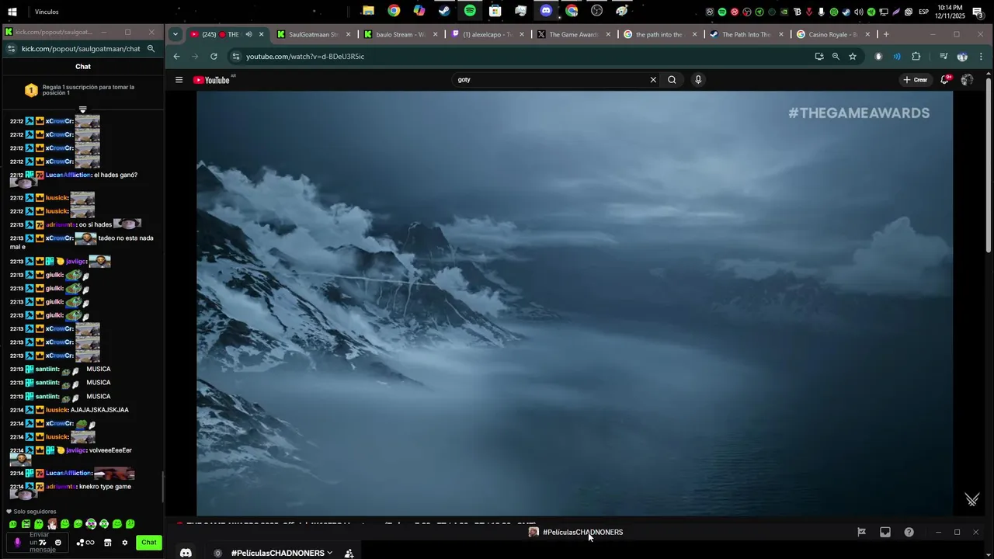
Task: Open Steam from the taskbar
Action: (x=444, y=11)
